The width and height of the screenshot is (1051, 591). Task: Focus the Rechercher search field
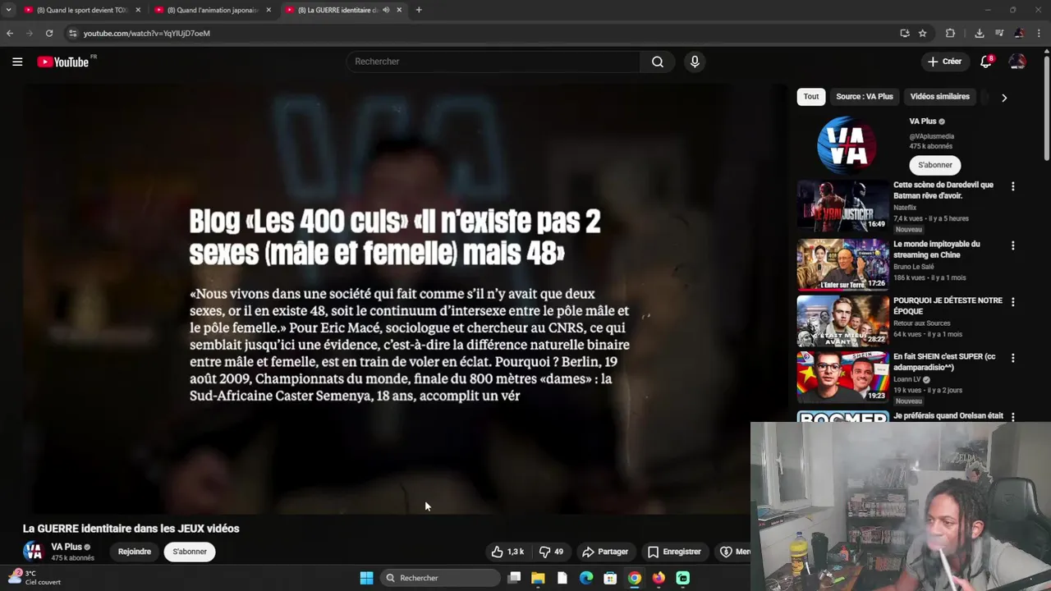[493, 62]
